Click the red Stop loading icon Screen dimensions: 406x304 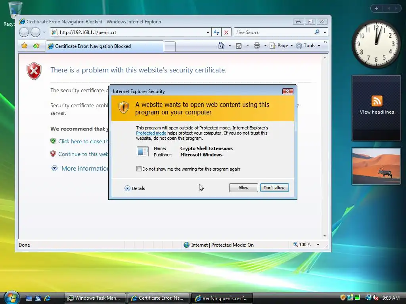coord(226,32)
